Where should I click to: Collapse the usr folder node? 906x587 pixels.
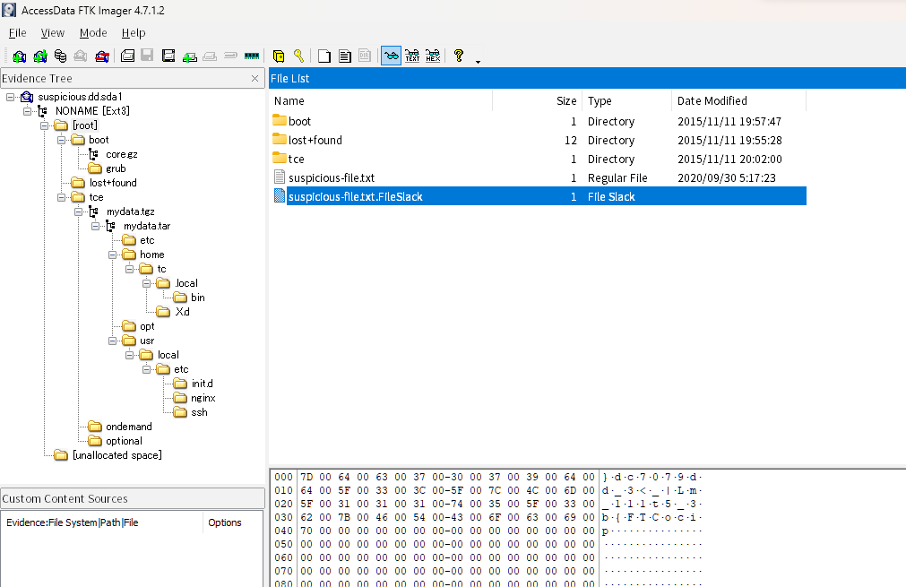coord(113,341)
